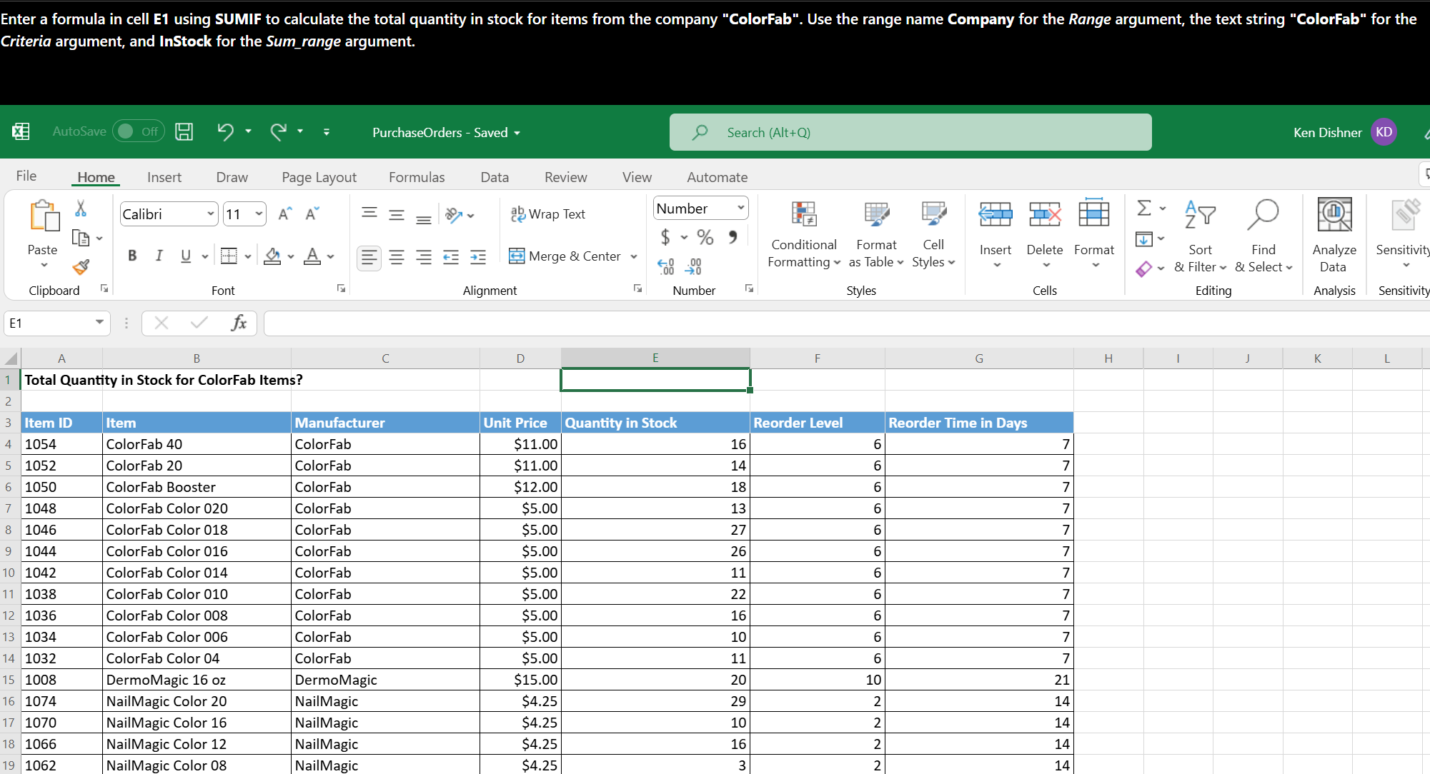
Task: Open Font Color dropdown arrow
Action: tap(331, 256)
